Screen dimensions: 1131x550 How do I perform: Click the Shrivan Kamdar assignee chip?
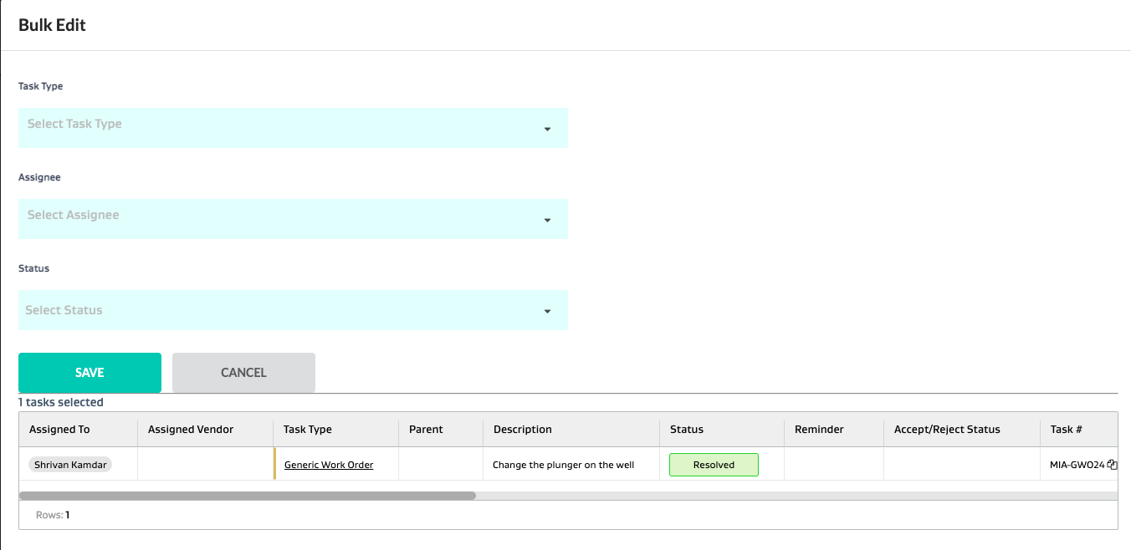pyautogui.click(x=70, y=465)
